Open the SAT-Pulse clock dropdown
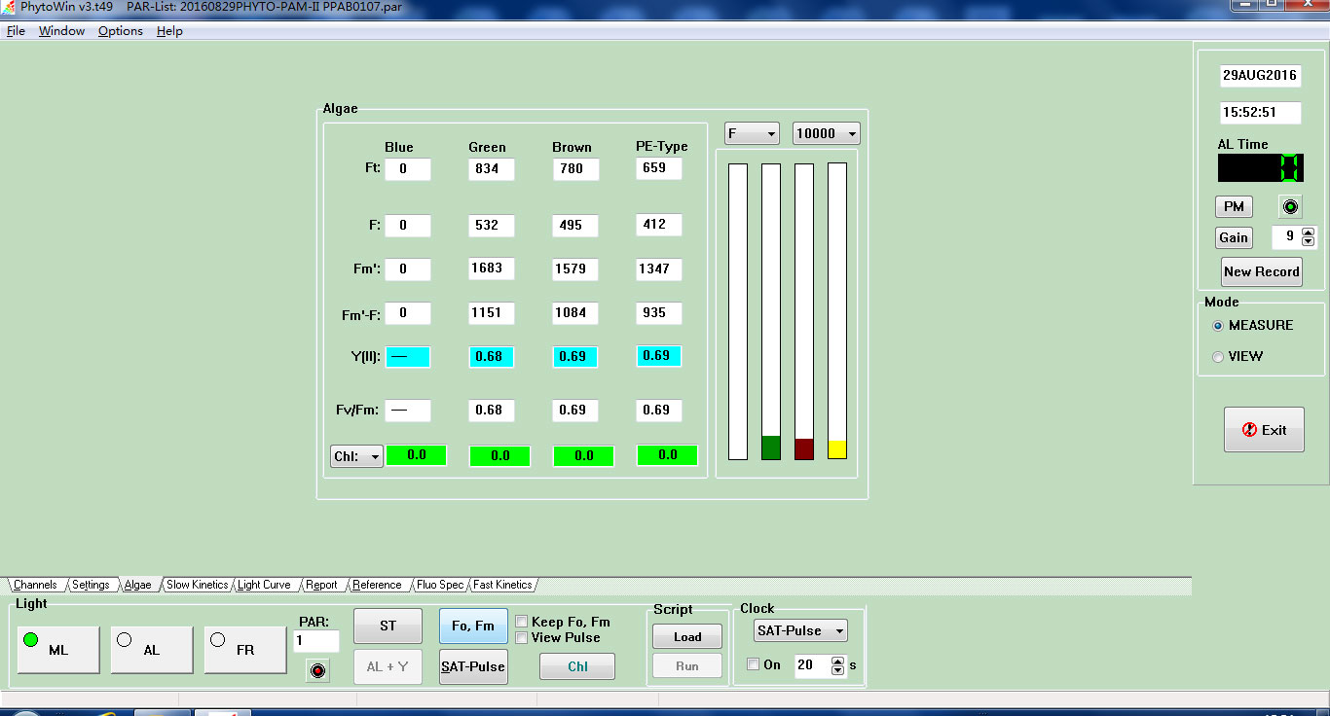 [800, 630]
